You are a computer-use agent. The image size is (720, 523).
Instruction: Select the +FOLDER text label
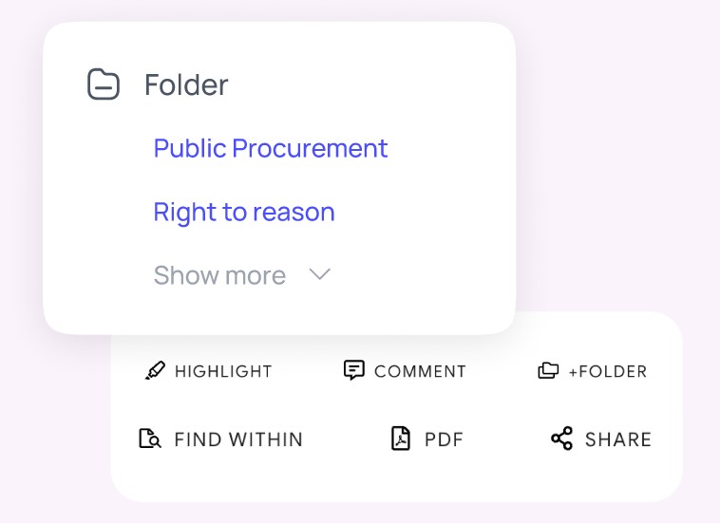click(x=608, y=372)
